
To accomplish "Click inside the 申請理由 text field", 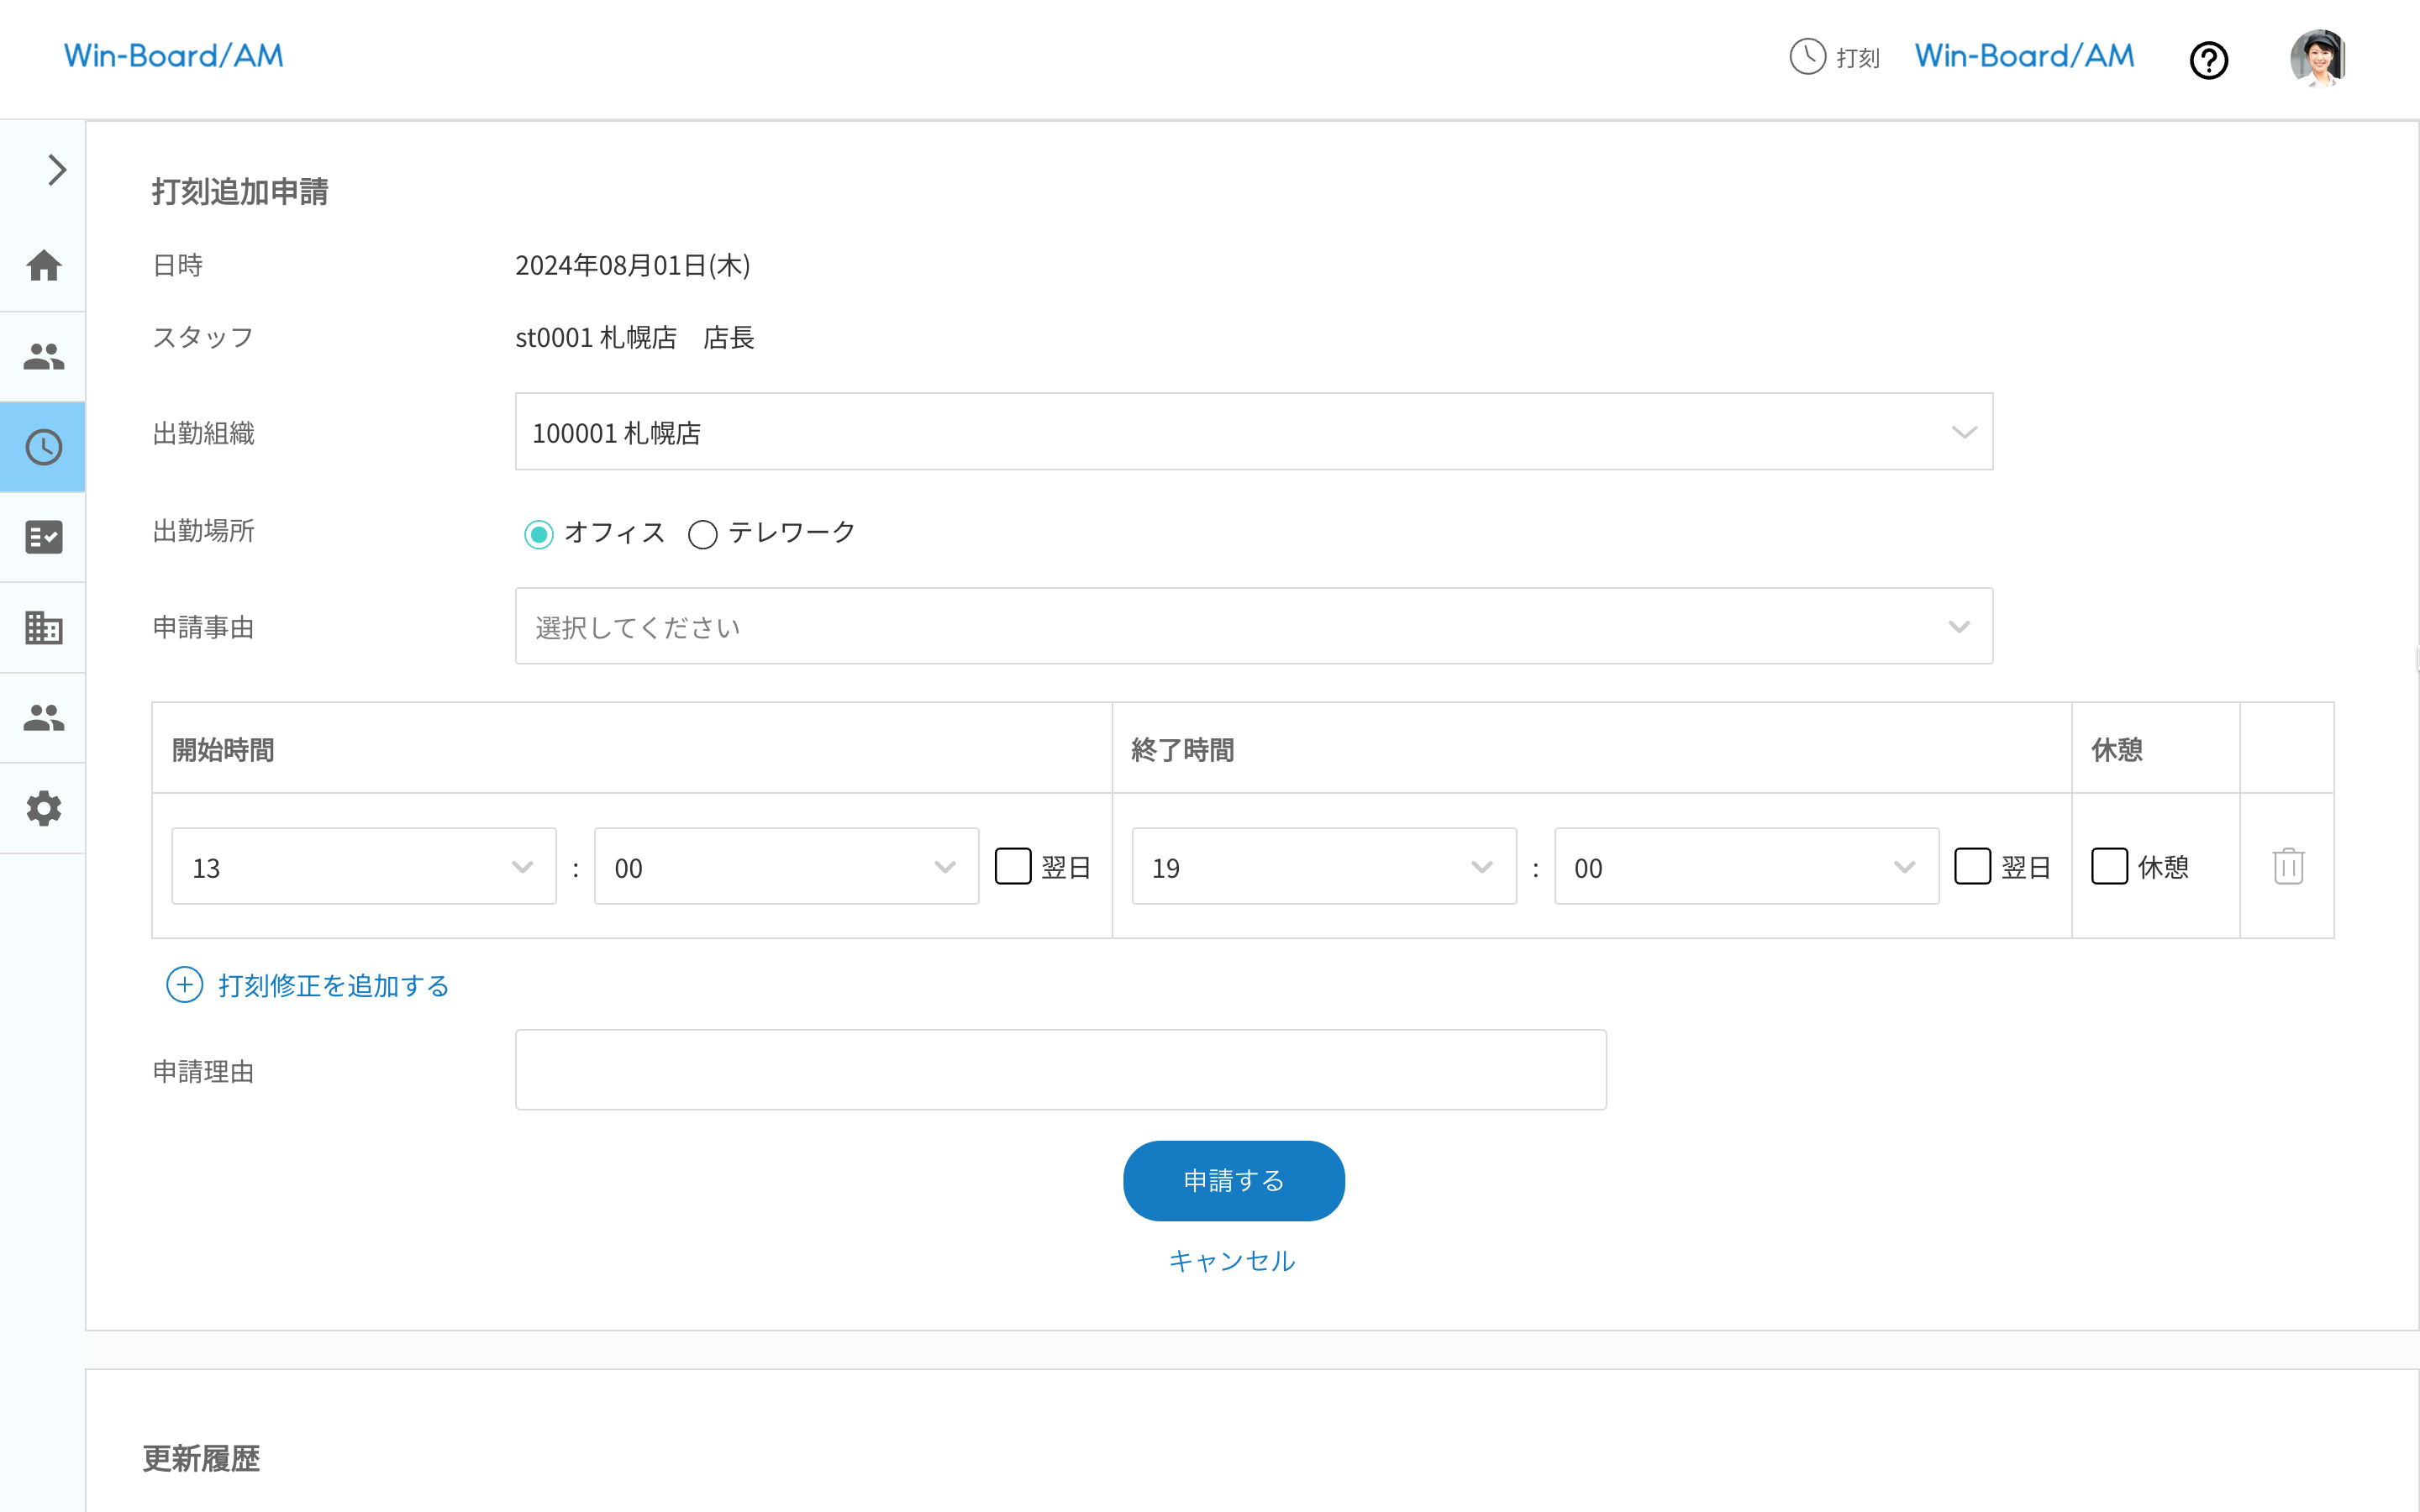I will (1060, 1069).
